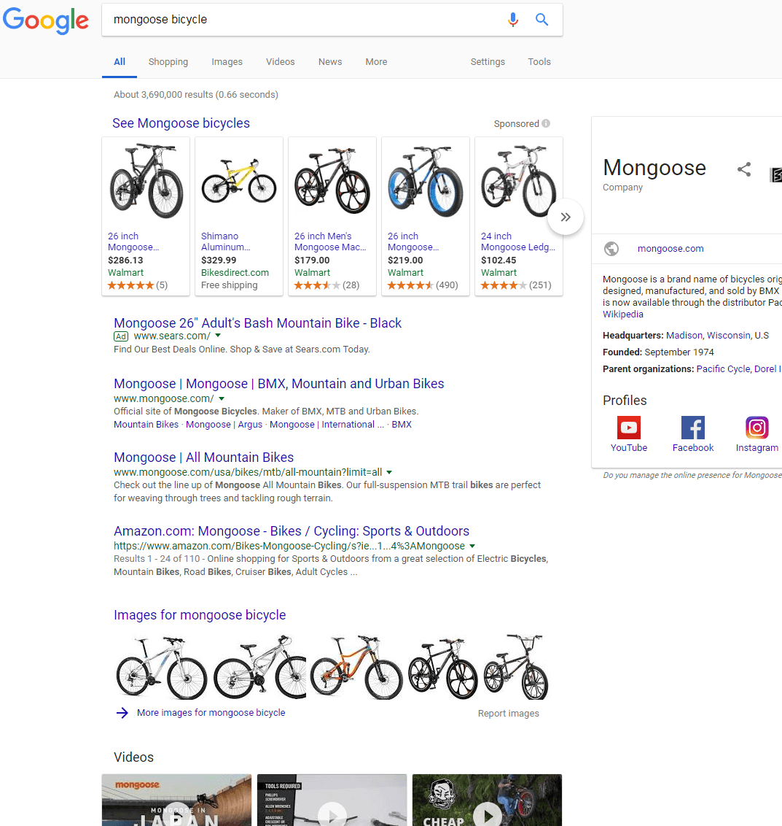Click the globe icon beside mongoose.com
Image resolution: width=782 pixels, height=826 pixels.
(x=611, y=248)
